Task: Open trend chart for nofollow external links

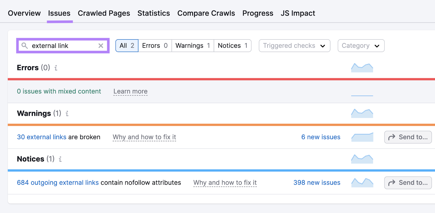Action: pos(362,183)
